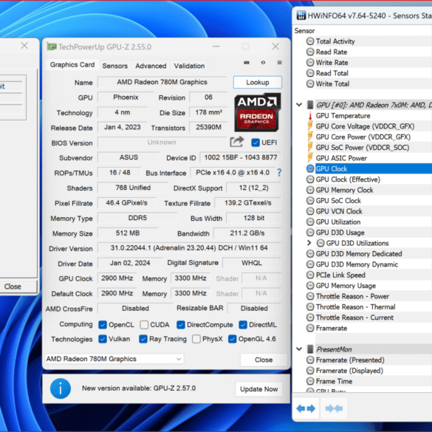Collapse the GPU [#0] AMD Radeon group
Screen dimensions: 432x432
[x=300, y=105]
